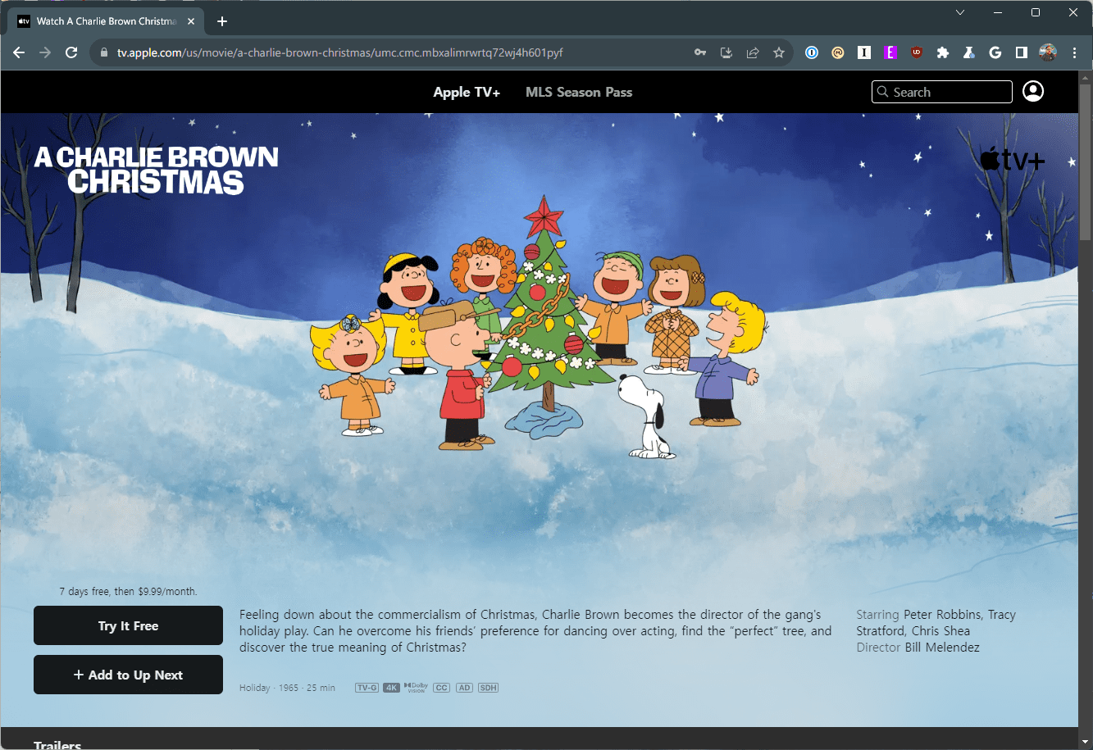Minimize the Chrome window
This screenshot has width=1093, height=750.
(998, 12)
